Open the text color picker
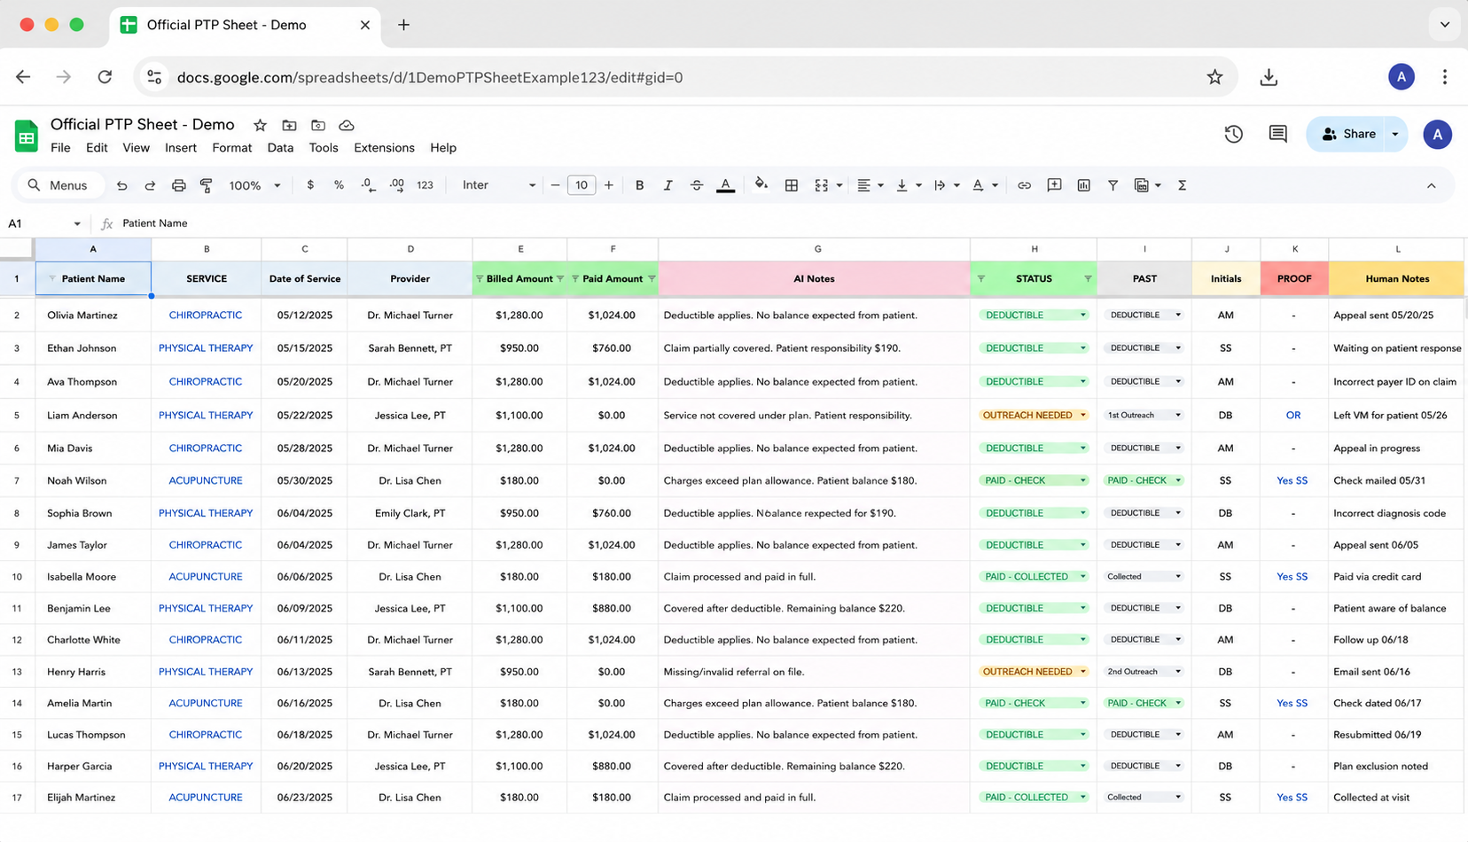The height and width of the screenshot is (842, 1468). tap(725, 185)
